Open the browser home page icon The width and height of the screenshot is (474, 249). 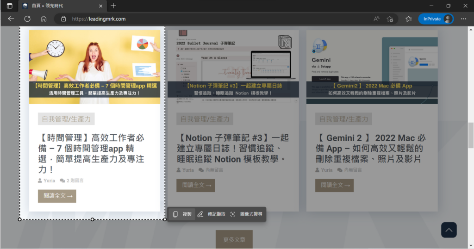coord(44,19)
